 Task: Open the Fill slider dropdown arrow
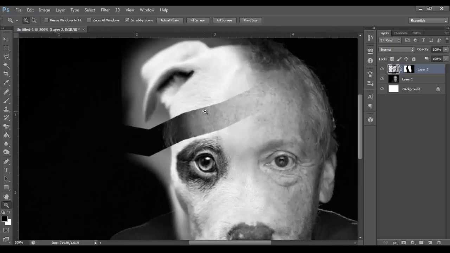[446, 59]
